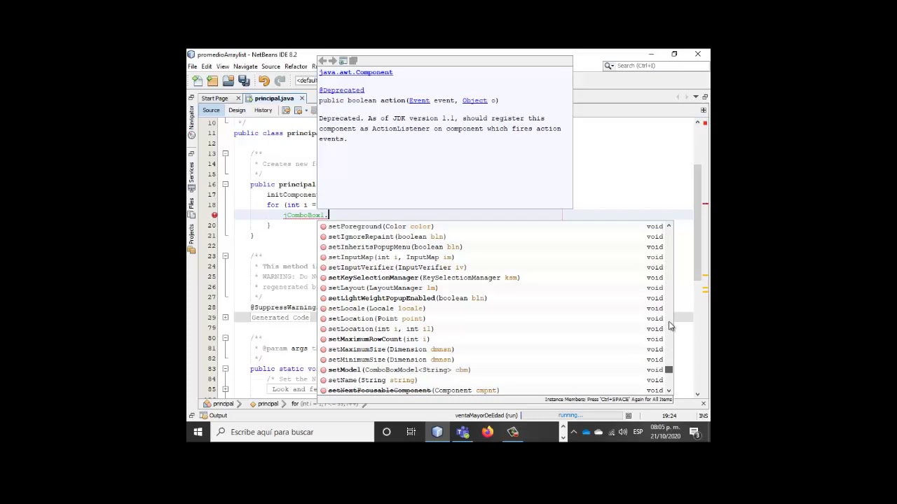Click the red error stripe indicator
This screenshot has width=897, height=504.
click(x=705, y=123)
